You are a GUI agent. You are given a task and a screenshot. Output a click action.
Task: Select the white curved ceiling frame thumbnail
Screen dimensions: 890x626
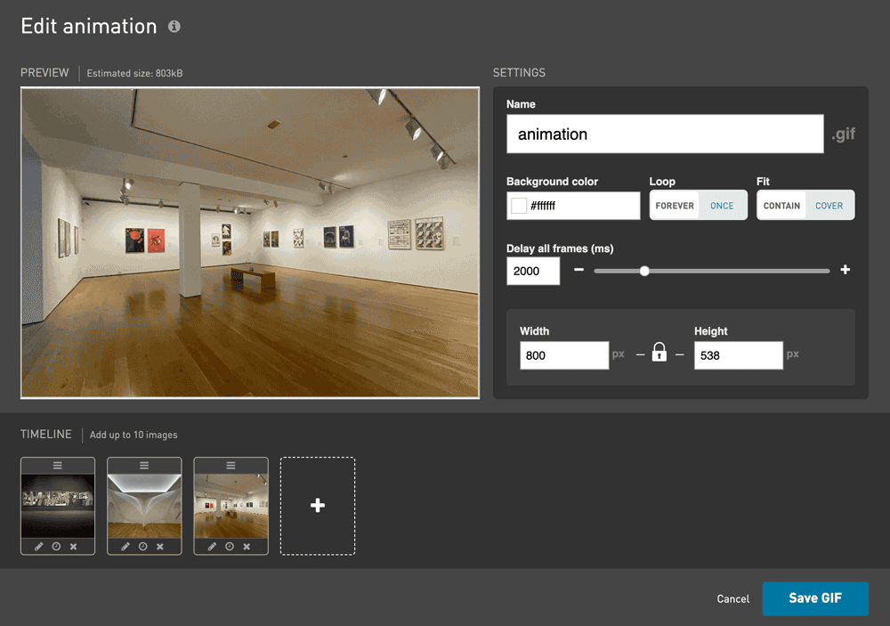click(144, 506)
